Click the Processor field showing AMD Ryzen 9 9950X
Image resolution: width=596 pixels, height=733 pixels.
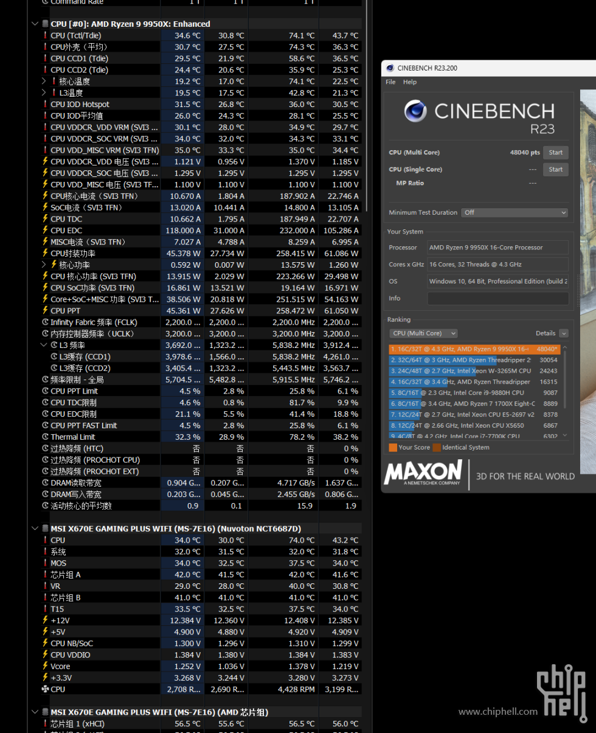tap(498, 248)
